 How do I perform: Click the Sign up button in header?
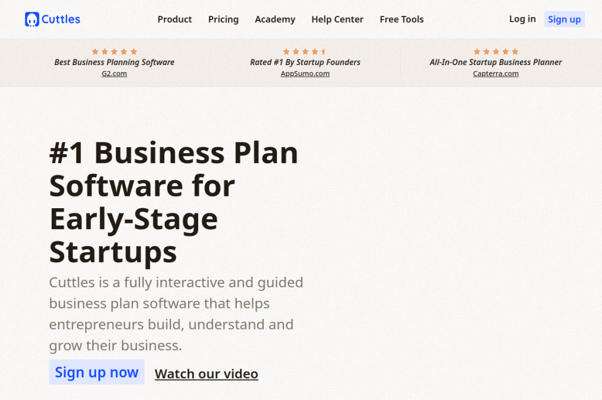564,19
